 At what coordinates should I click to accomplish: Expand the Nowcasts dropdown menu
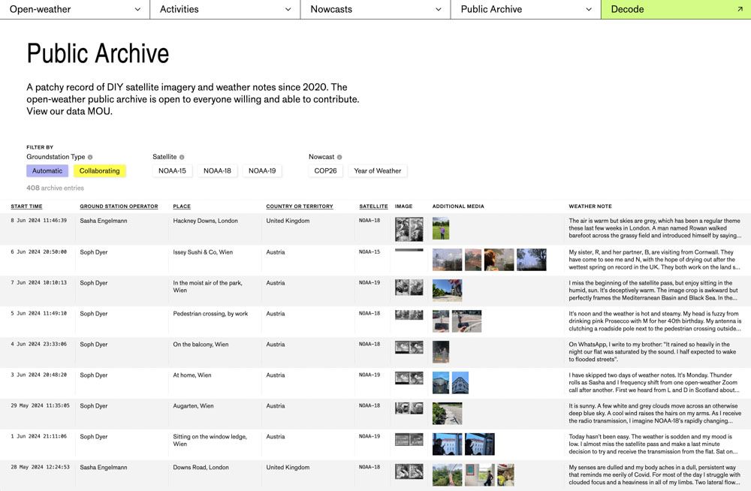pyautogui.click(x=375, y=10)
